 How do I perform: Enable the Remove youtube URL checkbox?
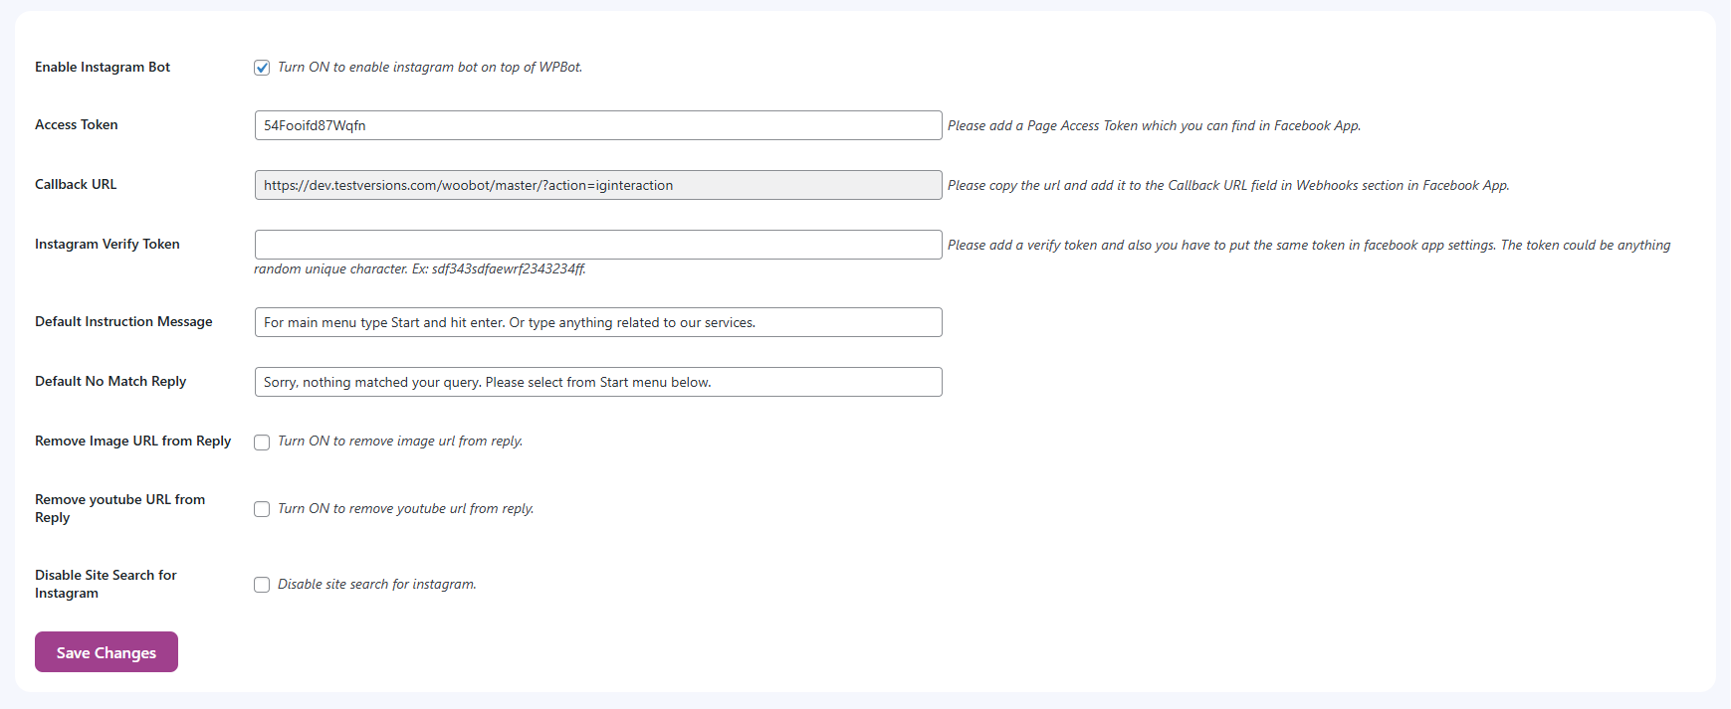(x=262, y=509)
